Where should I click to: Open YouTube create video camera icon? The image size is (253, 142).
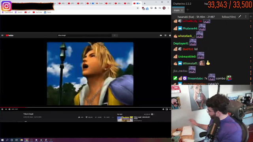click(161, 35)
